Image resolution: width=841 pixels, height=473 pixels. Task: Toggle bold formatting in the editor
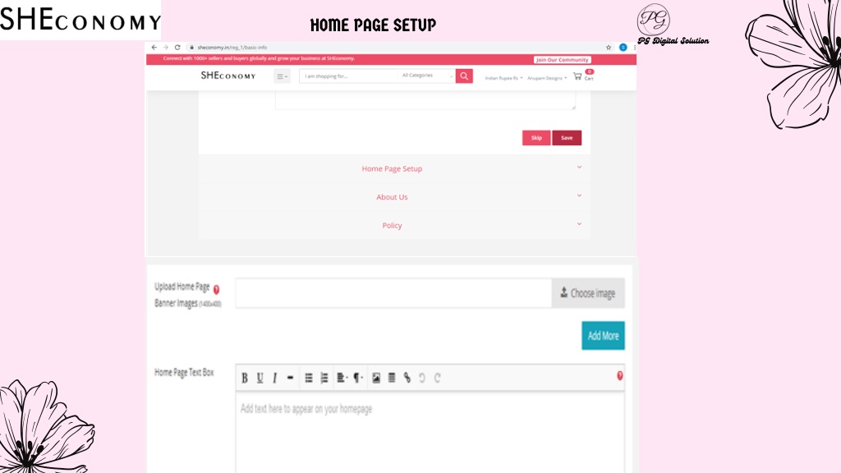245,378
